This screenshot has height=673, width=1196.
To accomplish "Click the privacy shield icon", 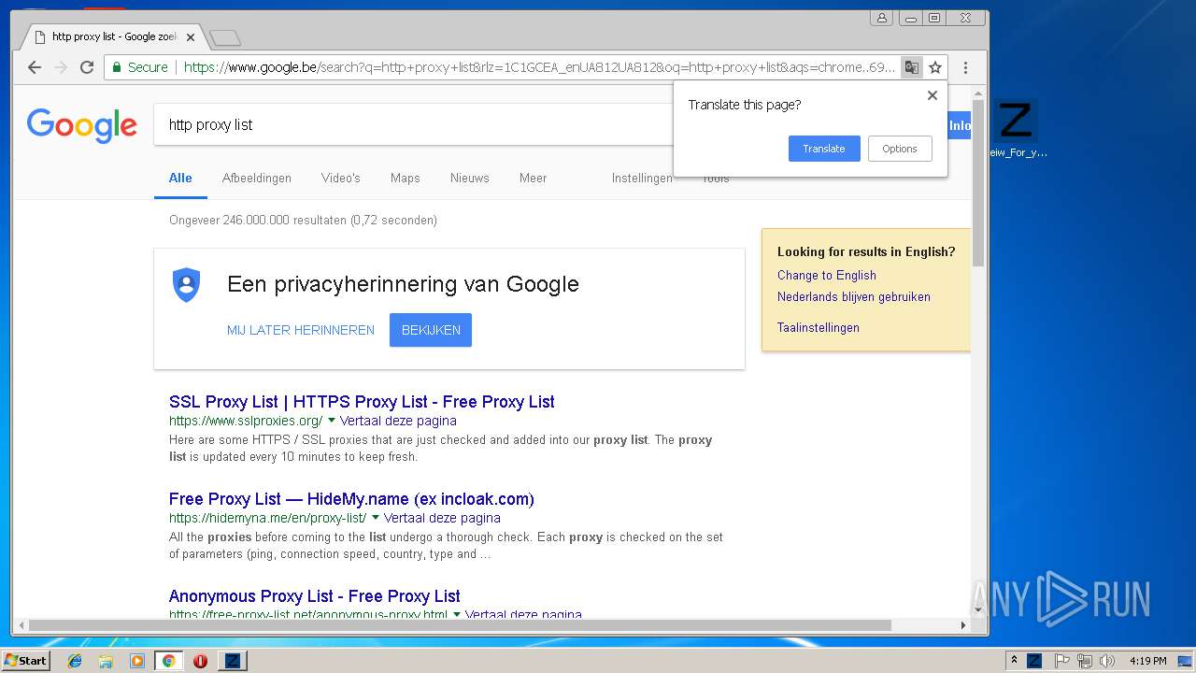I will (187, 284).
